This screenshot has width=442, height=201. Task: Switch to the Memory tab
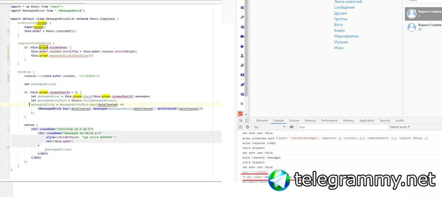[348, 121]
